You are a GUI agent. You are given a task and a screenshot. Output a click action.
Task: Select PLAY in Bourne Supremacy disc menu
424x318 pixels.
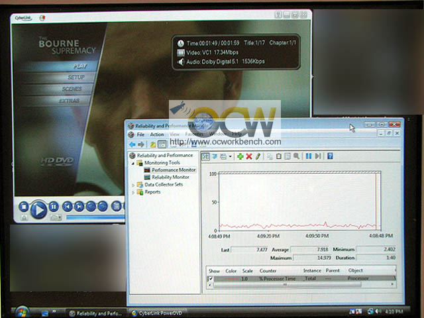coord(79,66)
